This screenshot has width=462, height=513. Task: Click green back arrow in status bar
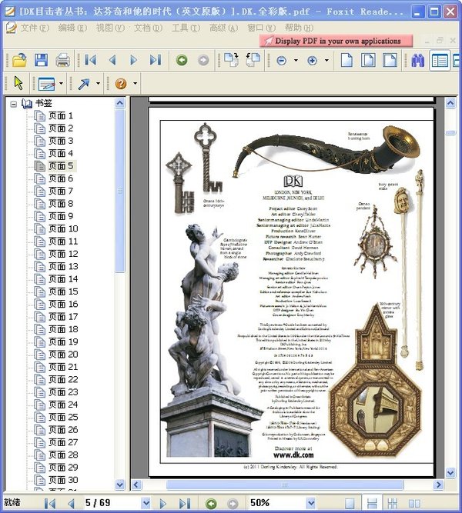[211, 503]
